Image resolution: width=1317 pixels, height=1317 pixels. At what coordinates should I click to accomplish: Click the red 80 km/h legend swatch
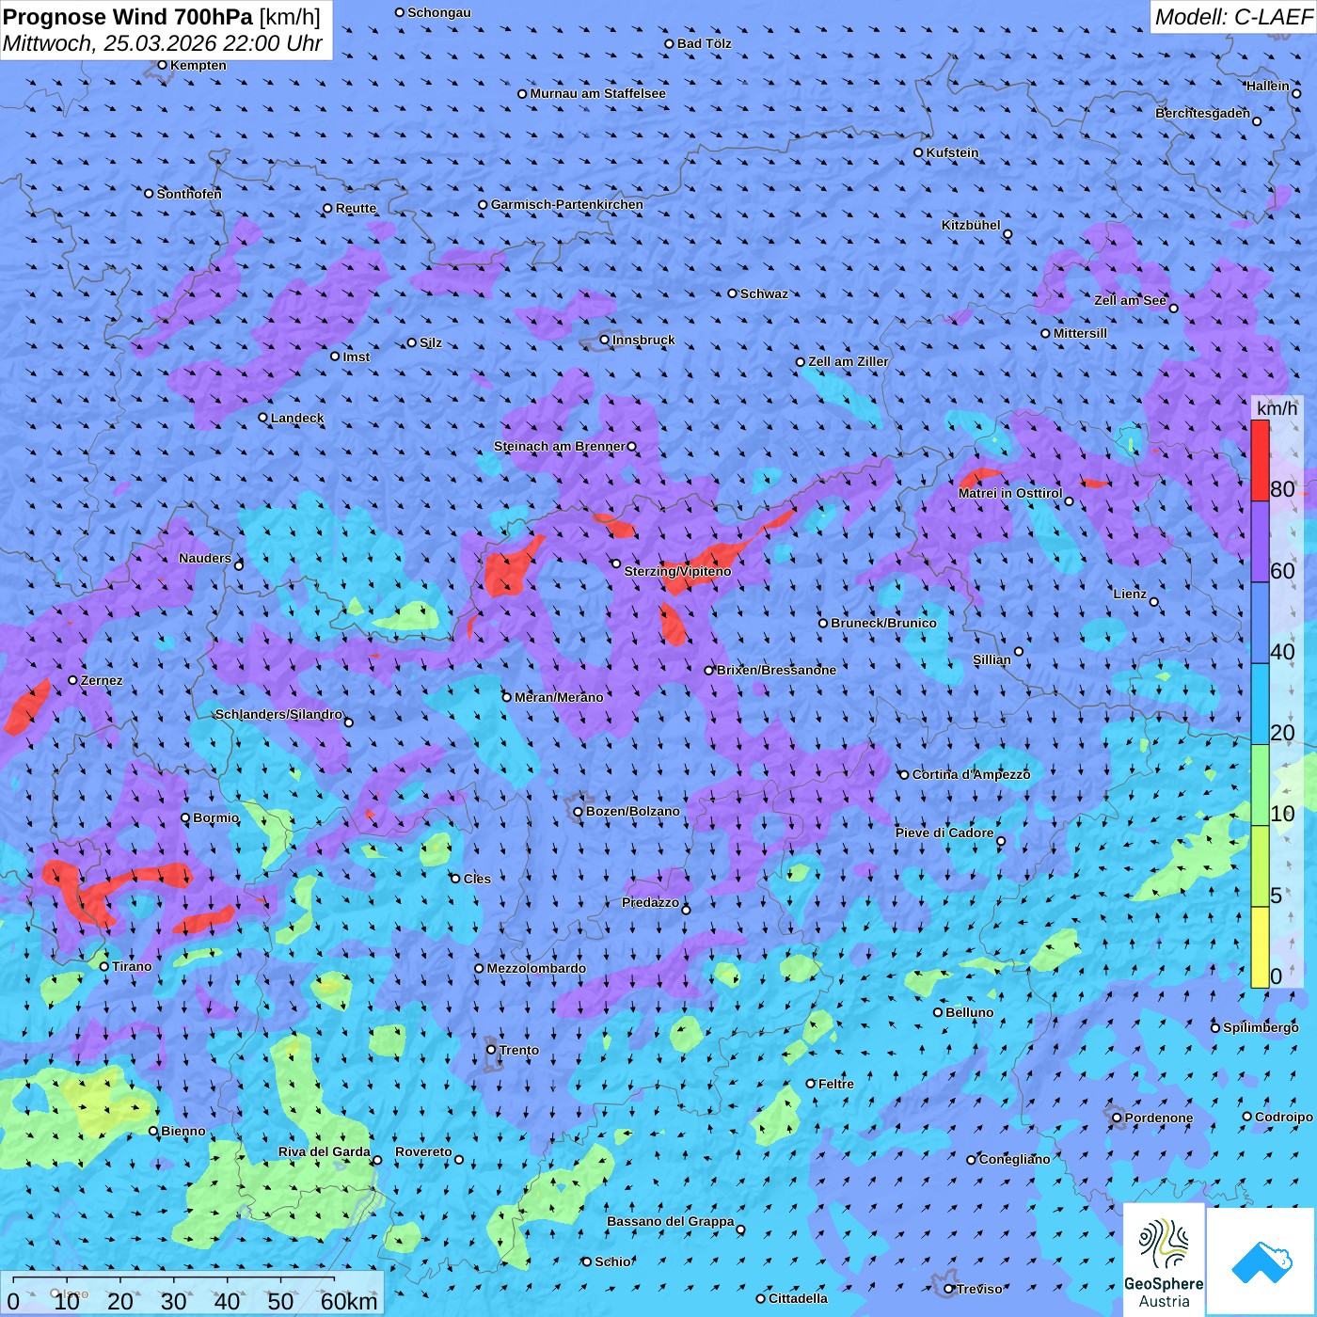click(1260, 461)
